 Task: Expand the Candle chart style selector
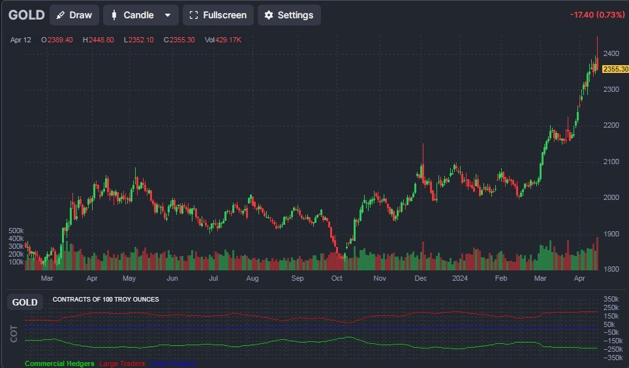tap(140, 15)
